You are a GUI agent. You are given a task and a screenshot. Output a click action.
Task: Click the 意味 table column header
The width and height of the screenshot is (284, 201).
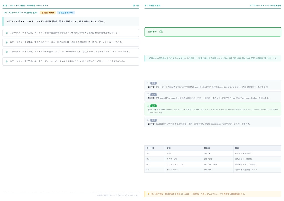tap(257, 148)
